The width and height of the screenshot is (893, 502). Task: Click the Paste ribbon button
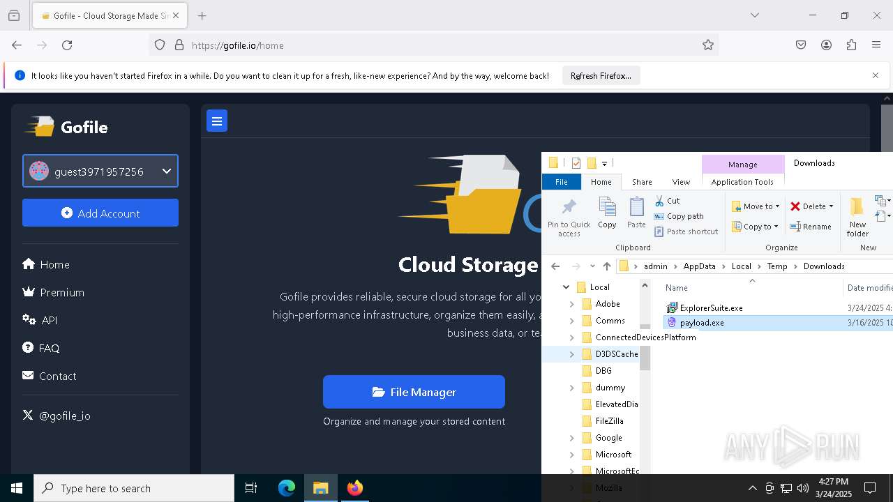(636, 213)
